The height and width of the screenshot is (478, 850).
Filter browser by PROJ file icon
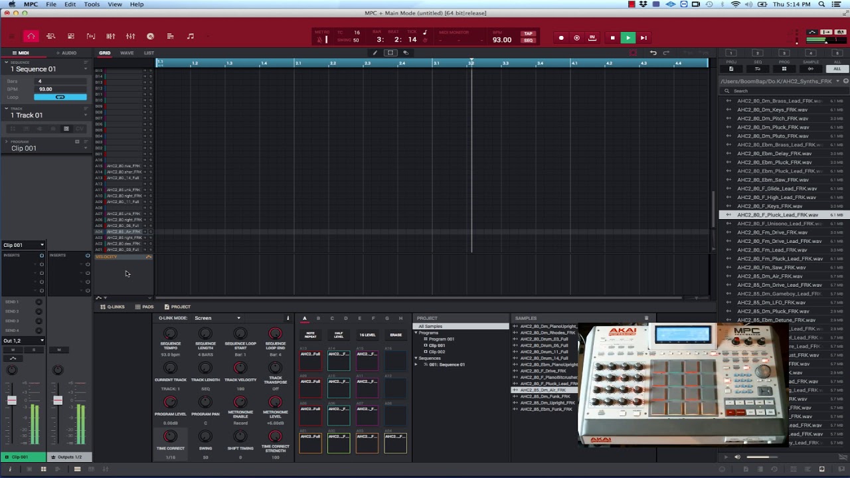[731, 69]
